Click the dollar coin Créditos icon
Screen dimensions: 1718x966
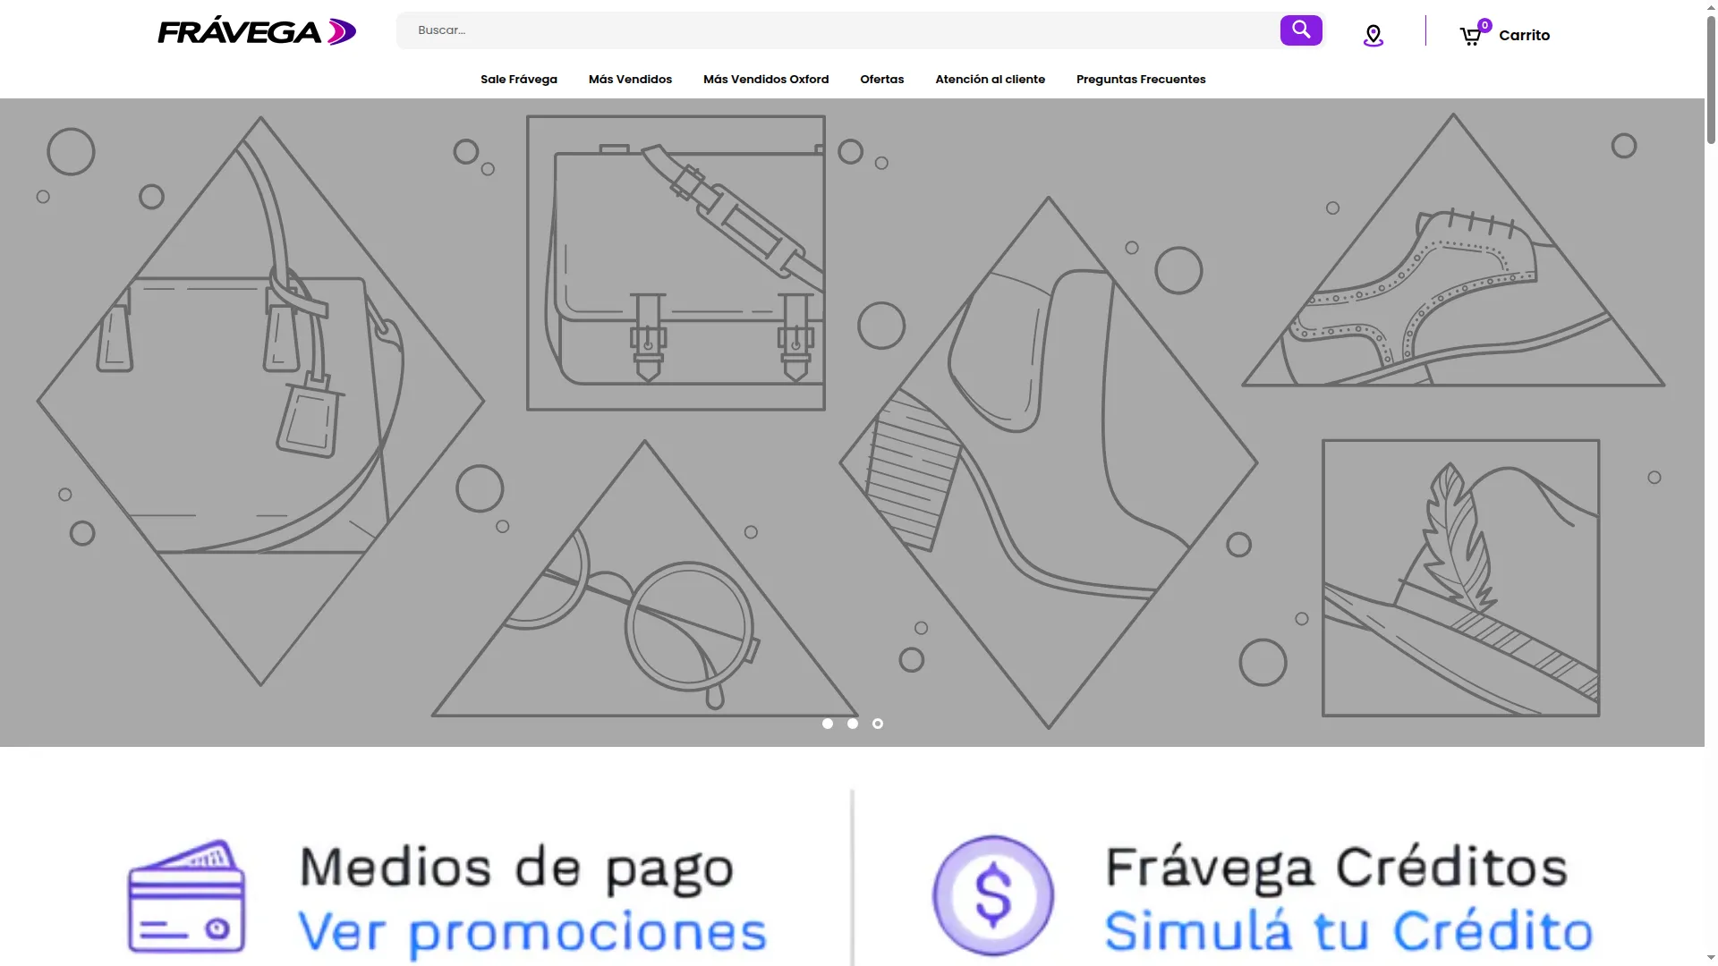[x=993, y=896]
